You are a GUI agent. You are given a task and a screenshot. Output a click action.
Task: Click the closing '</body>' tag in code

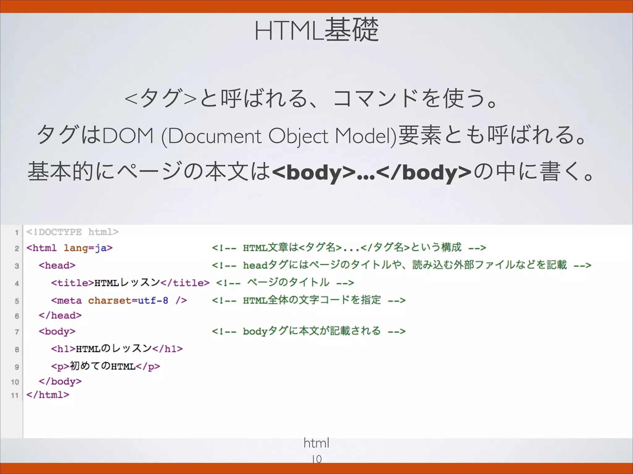[x=60, y=381]
